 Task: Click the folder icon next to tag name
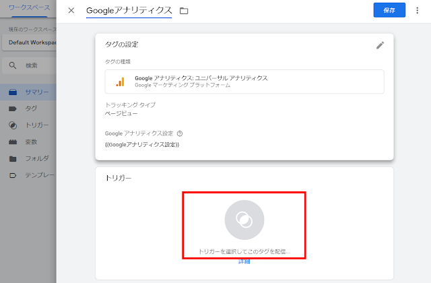click(184, 11)
